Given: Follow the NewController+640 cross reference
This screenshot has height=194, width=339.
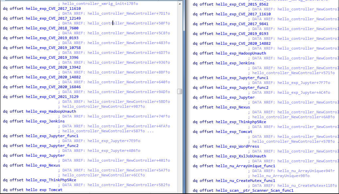Looking at the screenshot, I should 129,82.
